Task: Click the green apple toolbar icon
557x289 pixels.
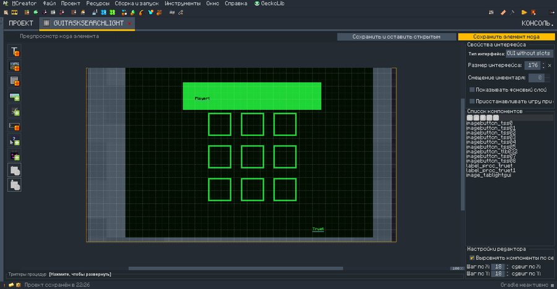Action: click(132, 12)
